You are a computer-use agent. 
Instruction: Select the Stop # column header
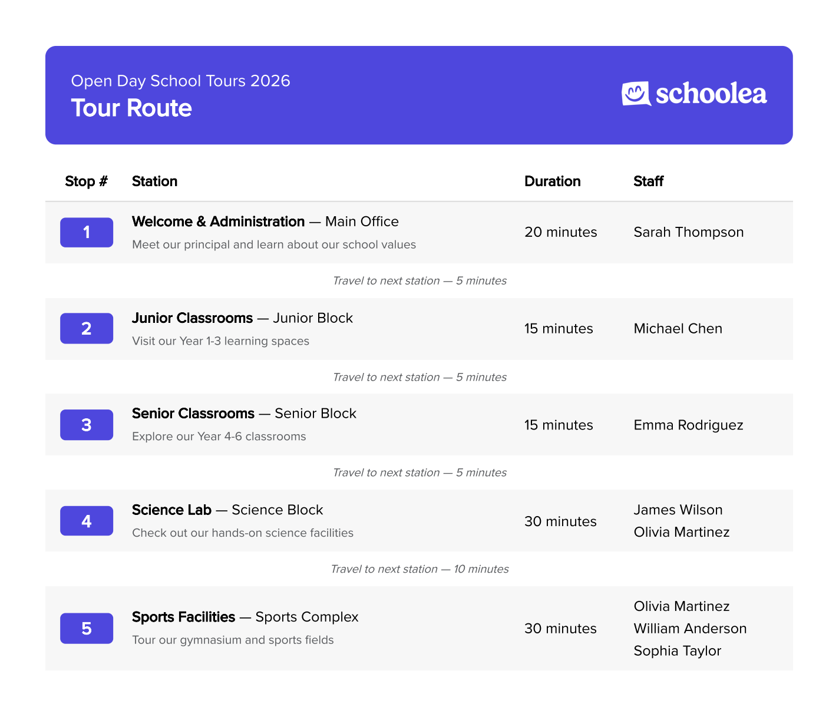tap(85, 181)
